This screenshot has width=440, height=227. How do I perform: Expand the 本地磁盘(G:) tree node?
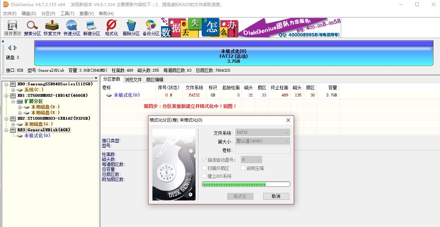pyautogui.click(x=13, y=124)
